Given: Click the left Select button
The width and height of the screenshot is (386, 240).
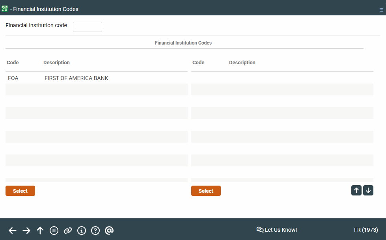Looking at the screenshot, I should click(20, 191).
